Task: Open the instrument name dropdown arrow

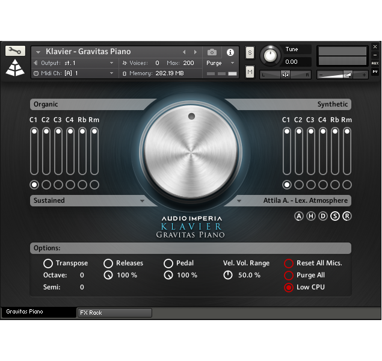Action: tap(38, 52)
